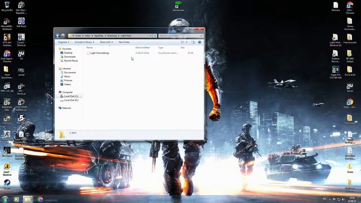Change the view with the views icon

coord(183,42)
